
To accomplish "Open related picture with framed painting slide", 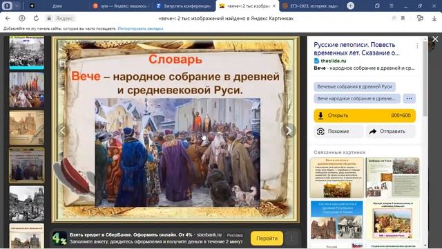I will [392, 220].
